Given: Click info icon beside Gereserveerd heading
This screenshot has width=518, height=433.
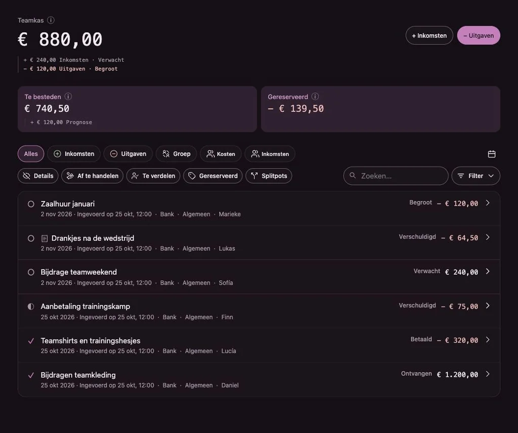Looking at the screenshot, I should tap(315, 97).
